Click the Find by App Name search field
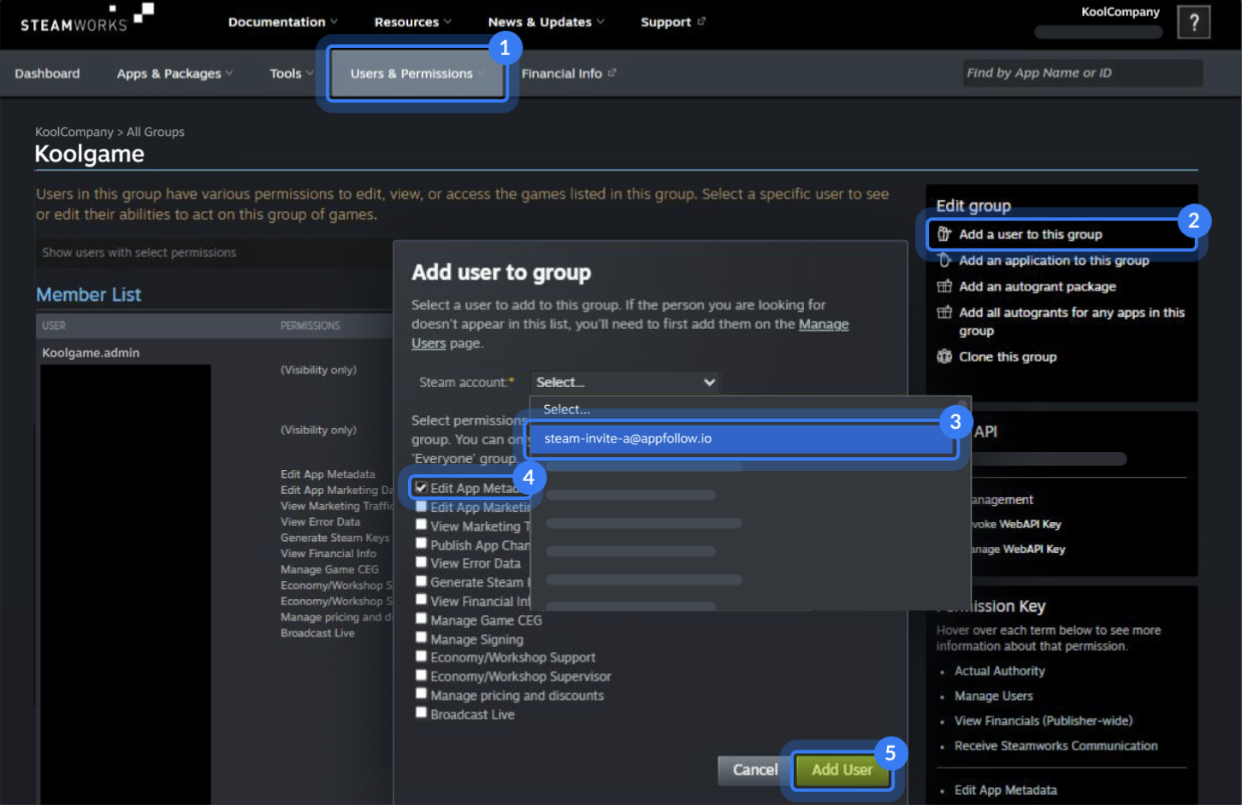 click(x=1082, y=73)
